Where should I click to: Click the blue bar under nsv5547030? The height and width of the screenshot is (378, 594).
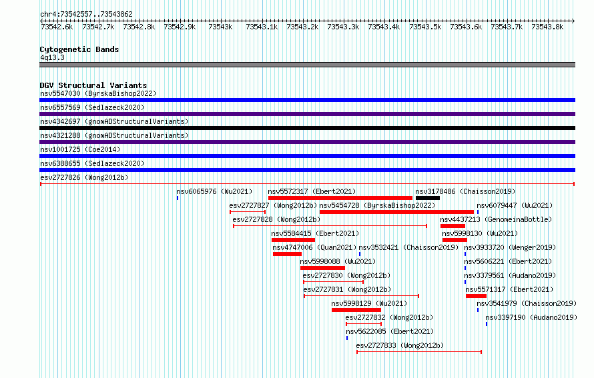coord(307,100)
